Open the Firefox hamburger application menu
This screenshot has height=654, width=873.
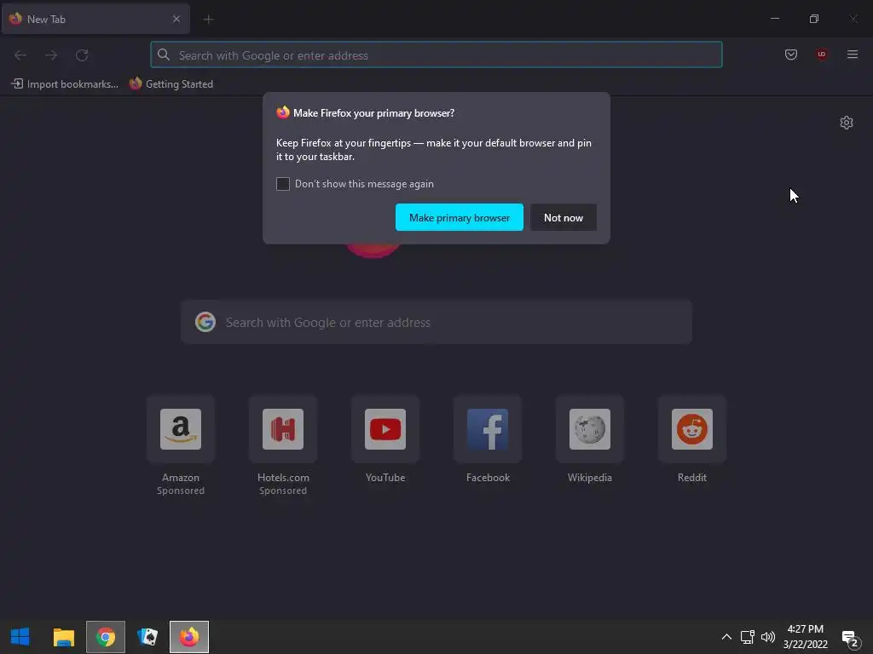click(853, 54)
